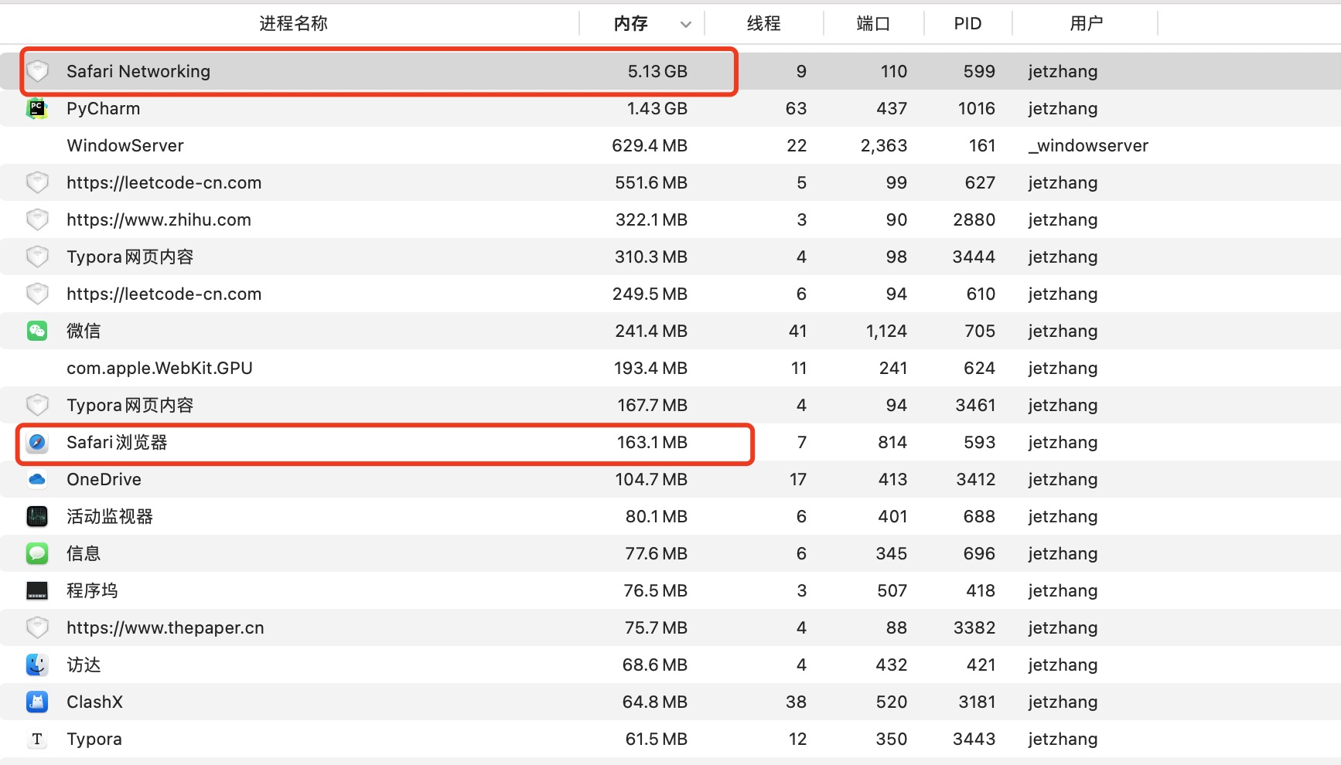Select the Safari浏览器 process name

pos(117,442)
